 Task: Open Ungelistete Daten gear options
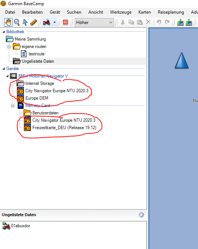click(x=141, y=215)
